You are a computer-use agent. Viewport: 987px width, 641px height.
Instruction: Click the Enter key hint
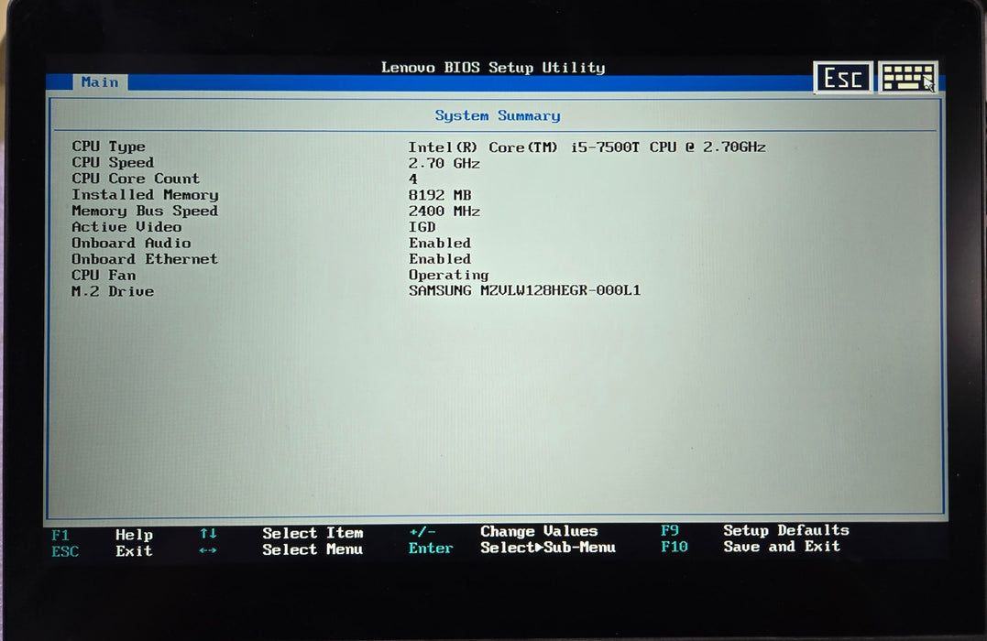coord(431,549)
